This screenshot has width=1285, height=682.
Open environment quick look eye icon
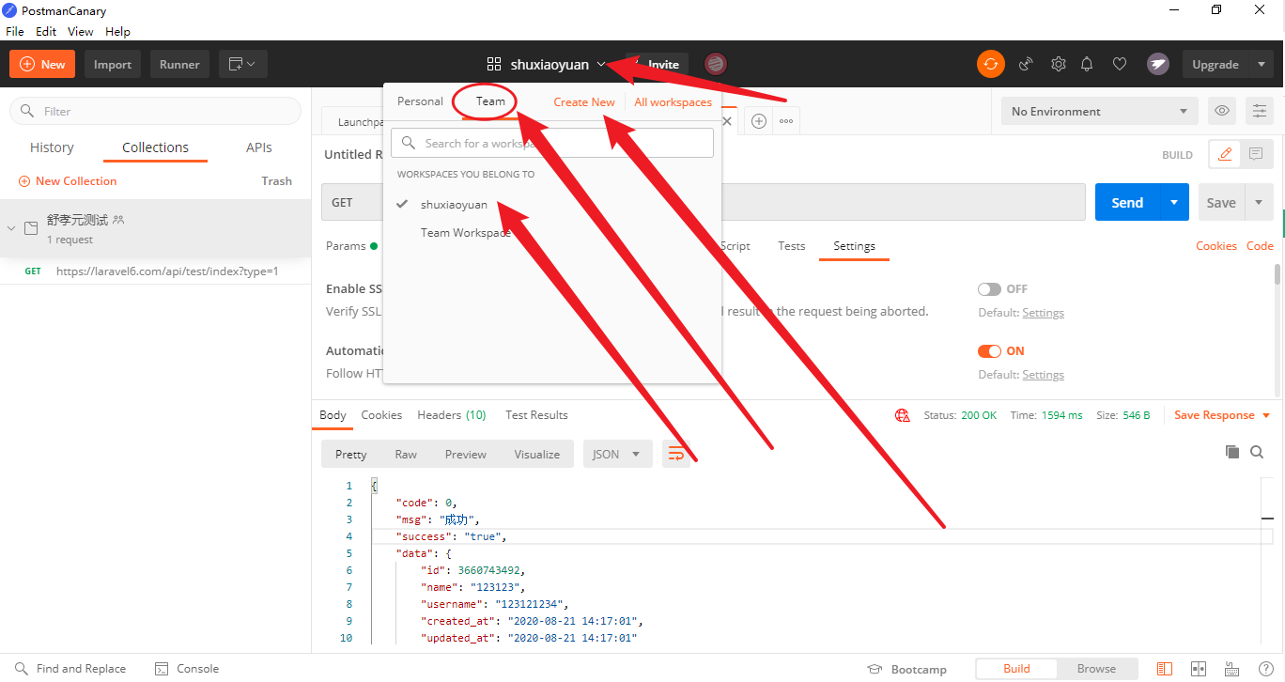(1222, 111)
